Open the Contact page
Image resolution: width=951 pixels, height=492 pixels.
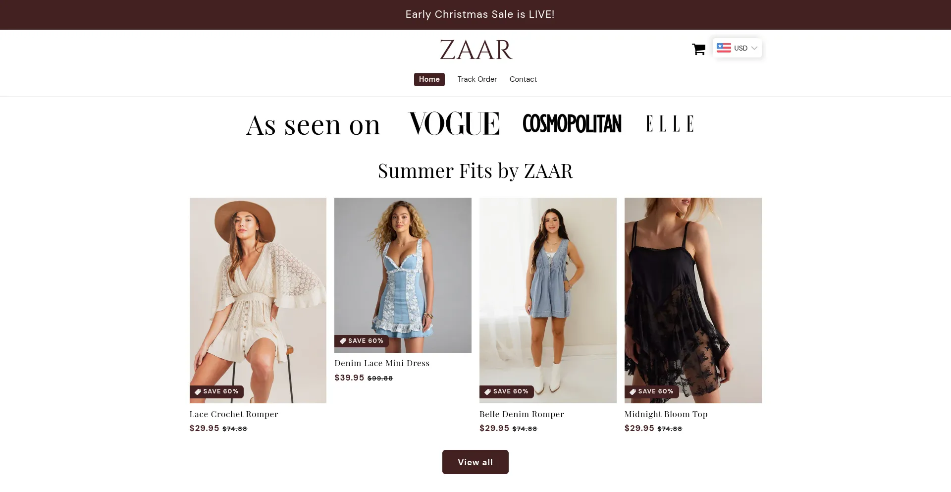click(523, 79)
